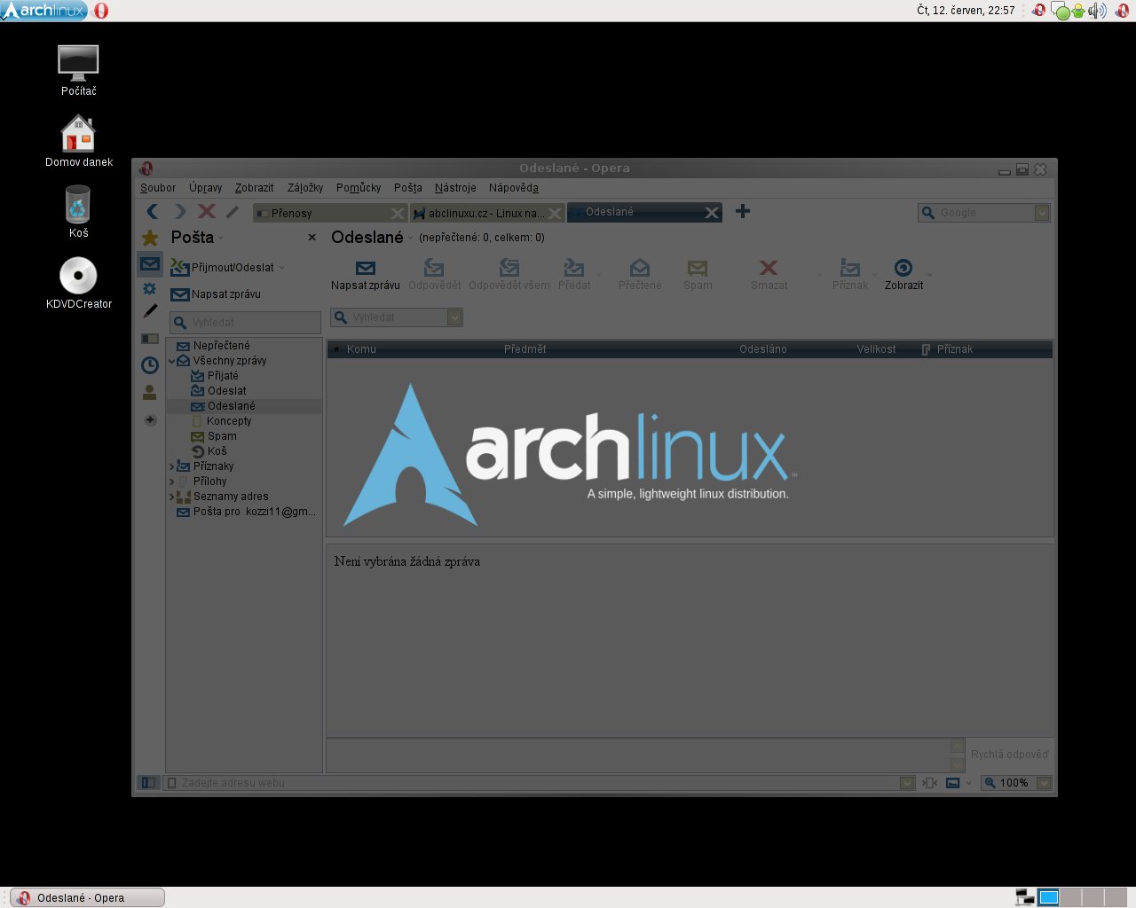Click the Stop loading X icon
The width and height of the screenshot is (1136, 908).
coord(207,211)
